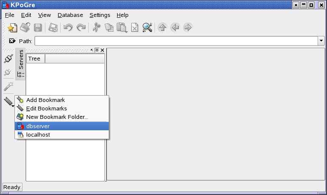Select the localhost bookmark entry
The height and width of the screenshot is (195, 327).
click(38, 135)
